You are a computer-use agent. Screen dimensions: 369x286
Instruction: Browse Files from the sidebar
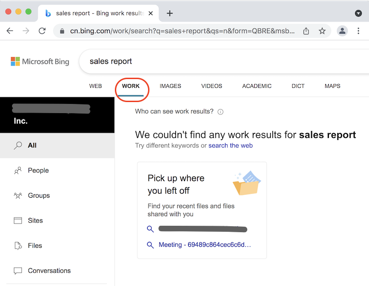tap(34, 245)
